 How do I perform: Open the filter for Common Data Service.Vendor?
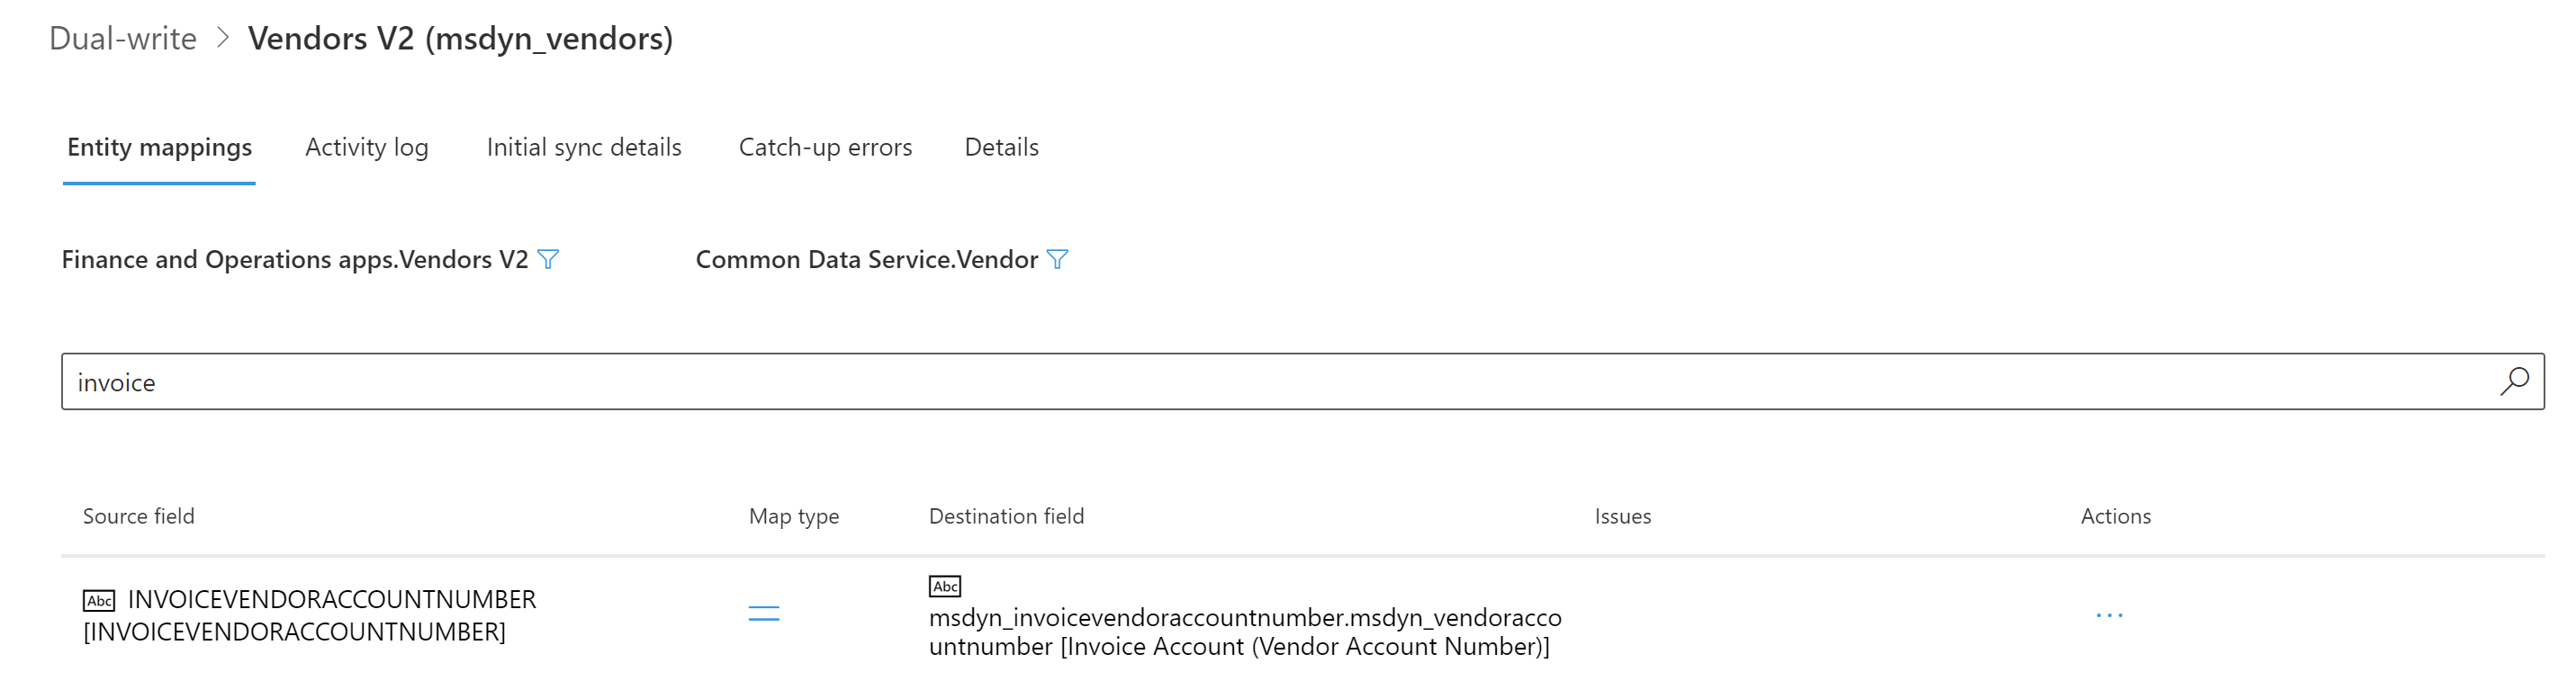(1059, 259)
